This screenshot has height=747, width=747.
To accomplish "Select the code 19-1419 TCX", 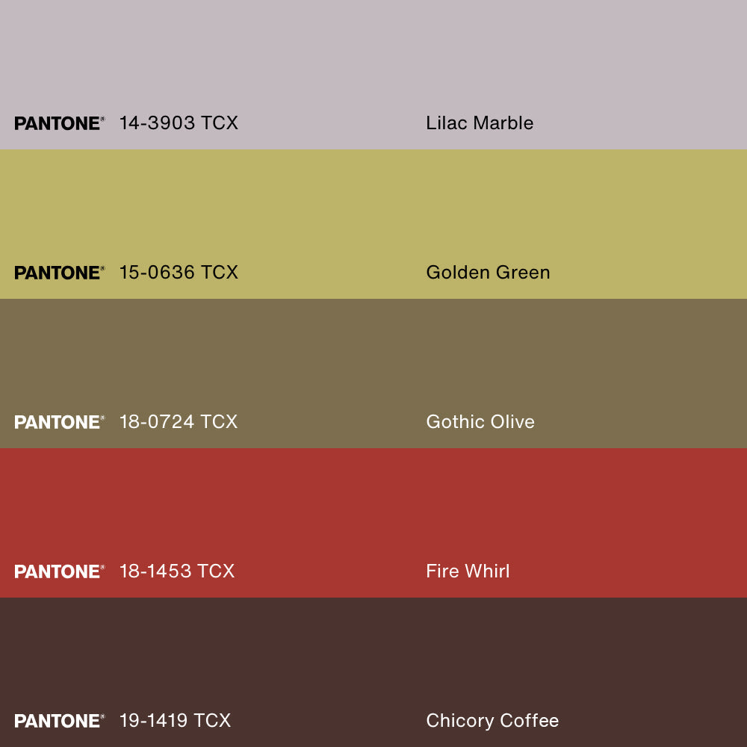I will pyautogui.click(x=175, y=720).
